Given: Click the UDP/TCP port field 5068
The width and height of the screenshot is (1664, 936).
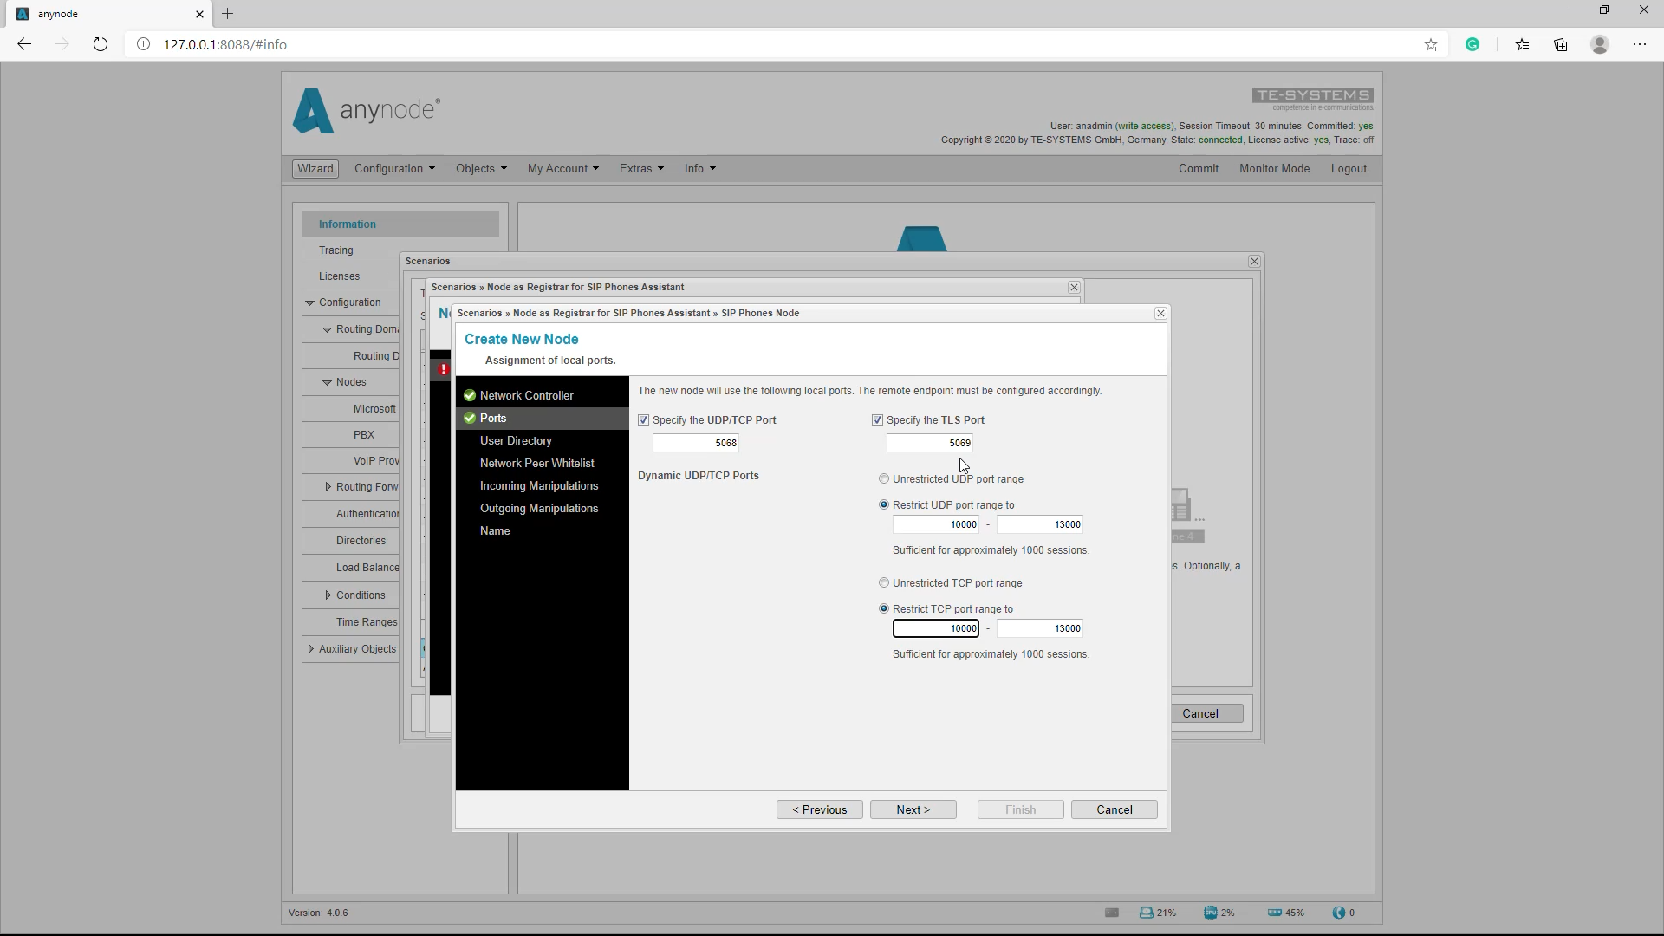Looking at the screenshot, I should tap(696, 443).
